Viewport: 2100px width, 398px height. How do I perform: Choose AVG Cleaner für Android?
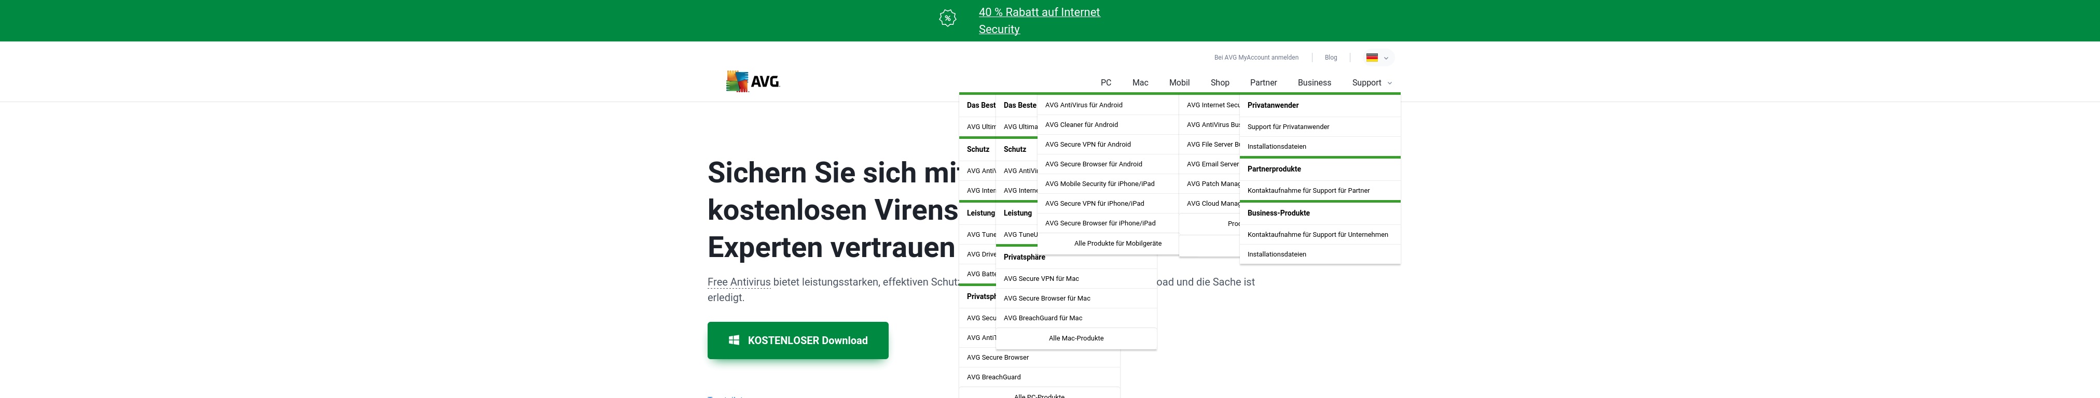[1081, 124]
